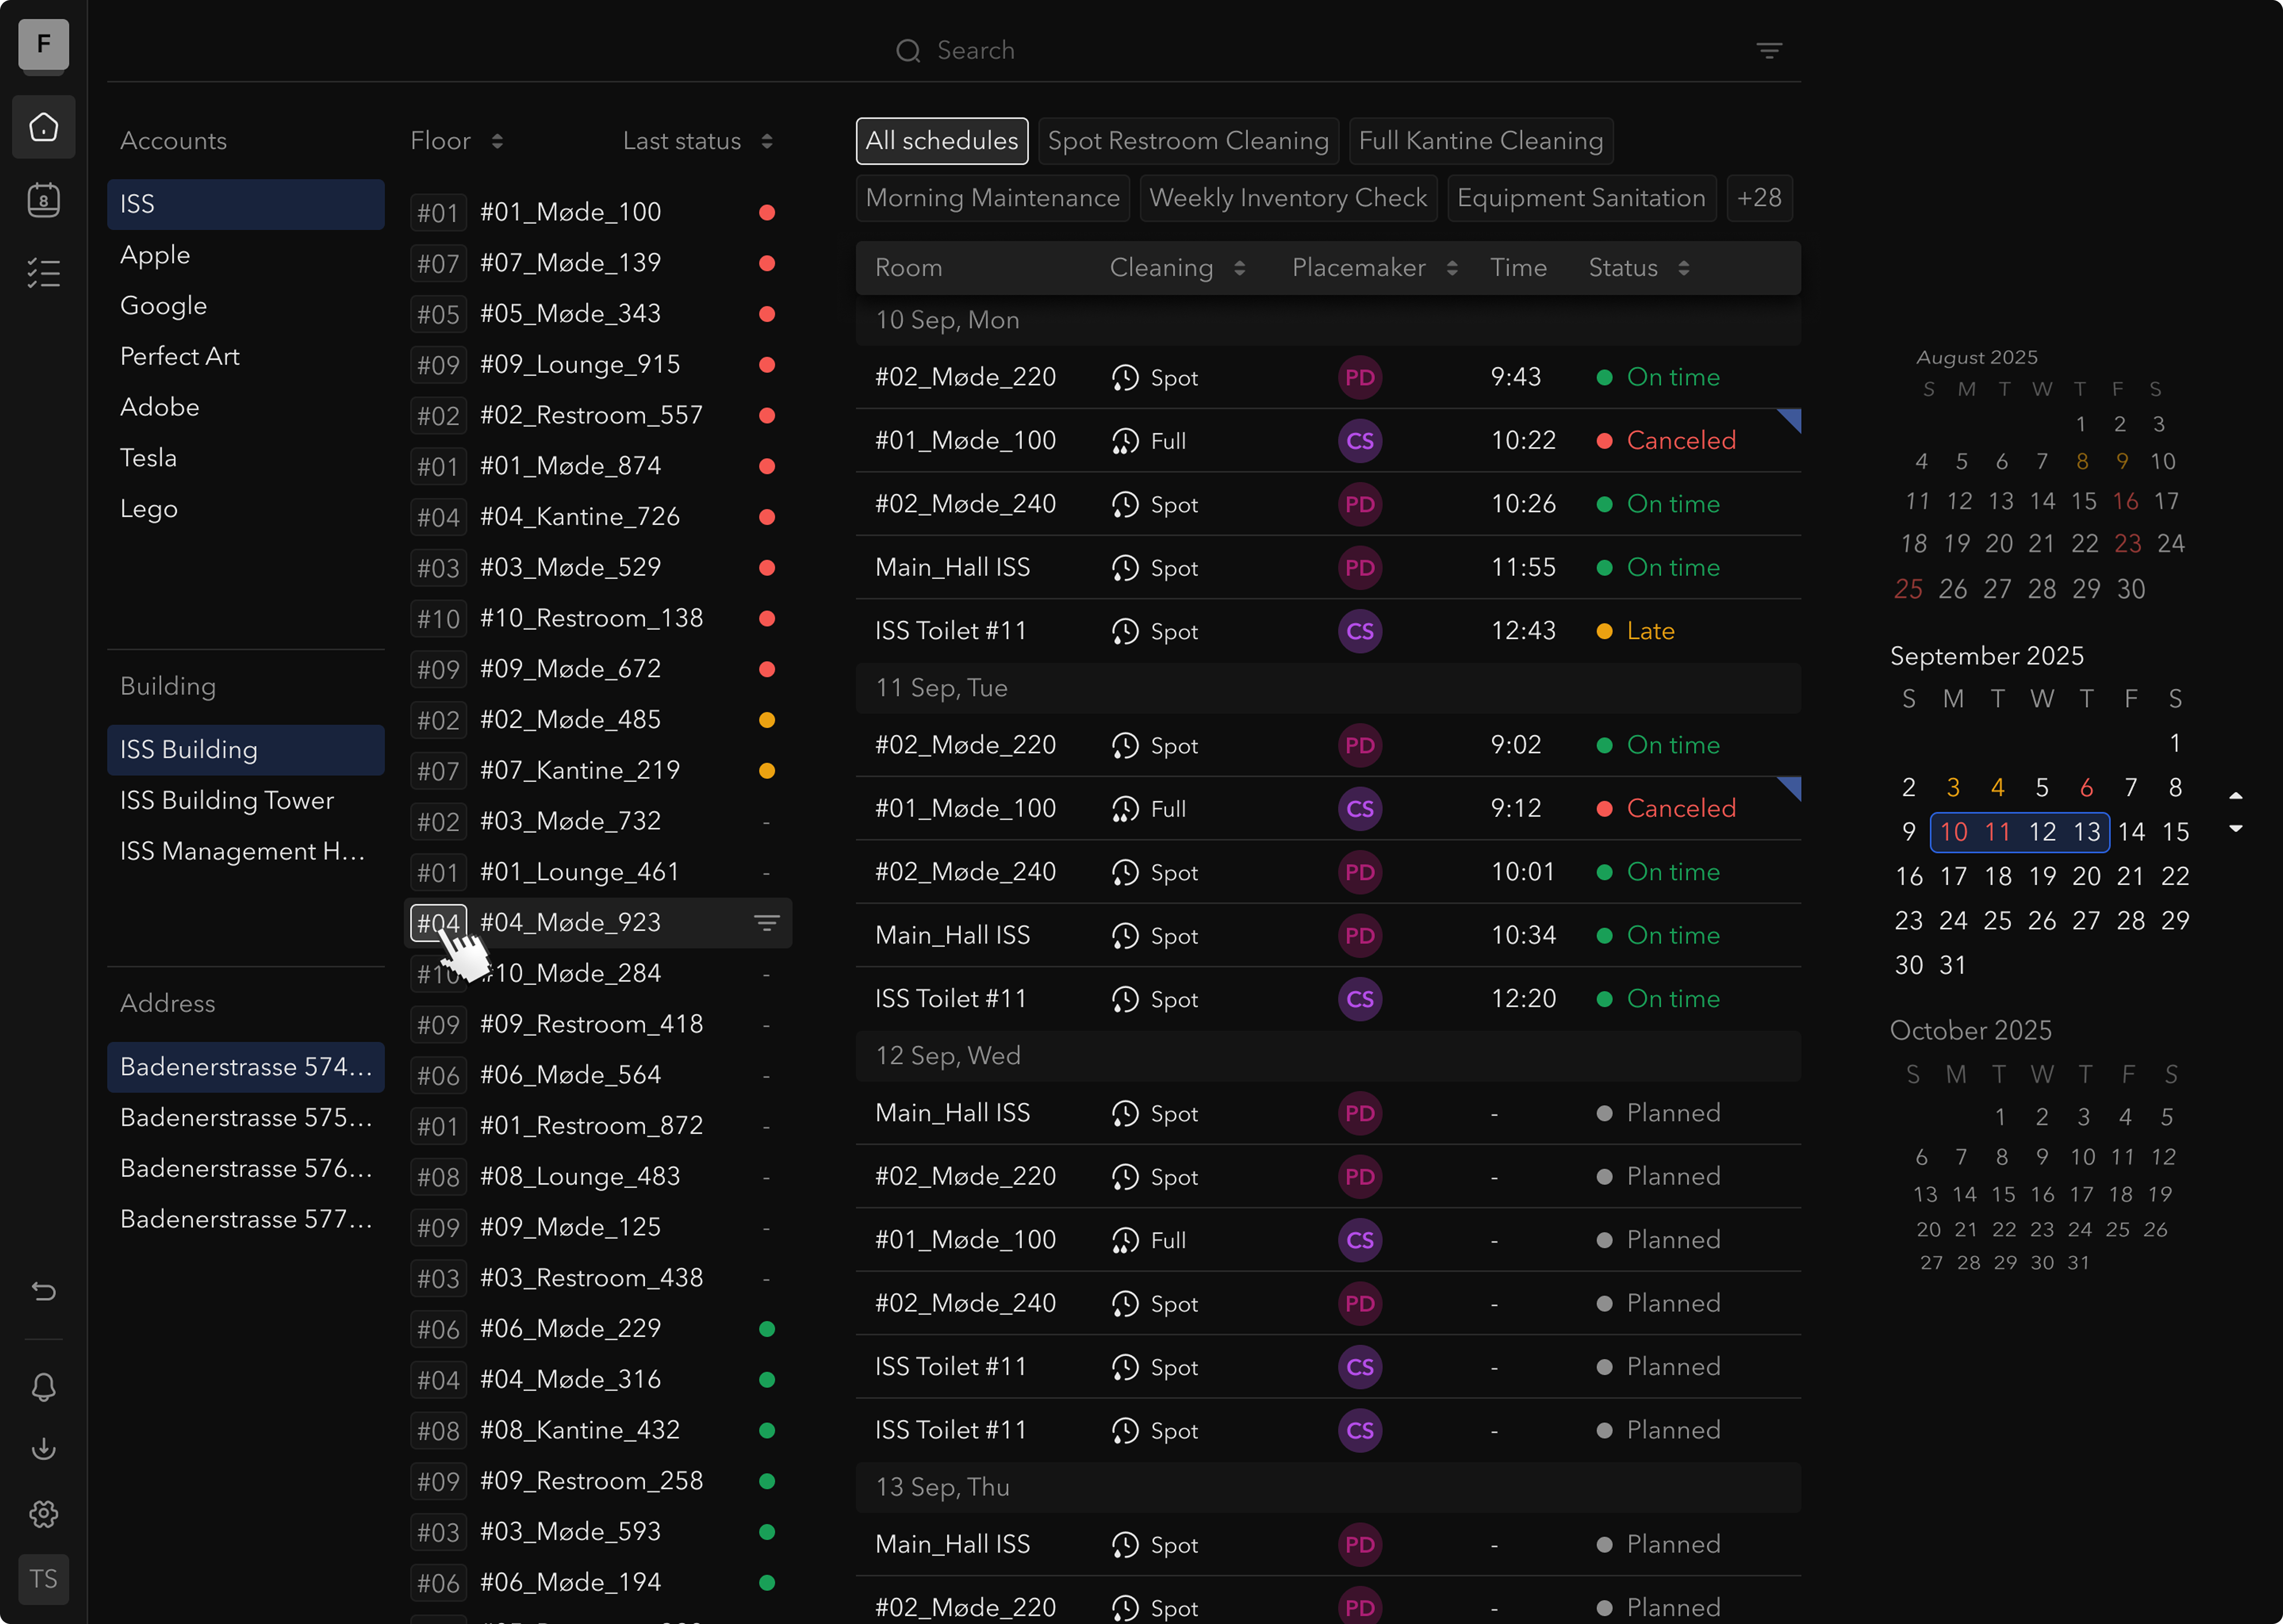The width and height of the screenshot is (2283, 1624).
Task: Click the undo/back arrow icon in sidebar
Action: pyautogui.click(x=43, y=1291)
